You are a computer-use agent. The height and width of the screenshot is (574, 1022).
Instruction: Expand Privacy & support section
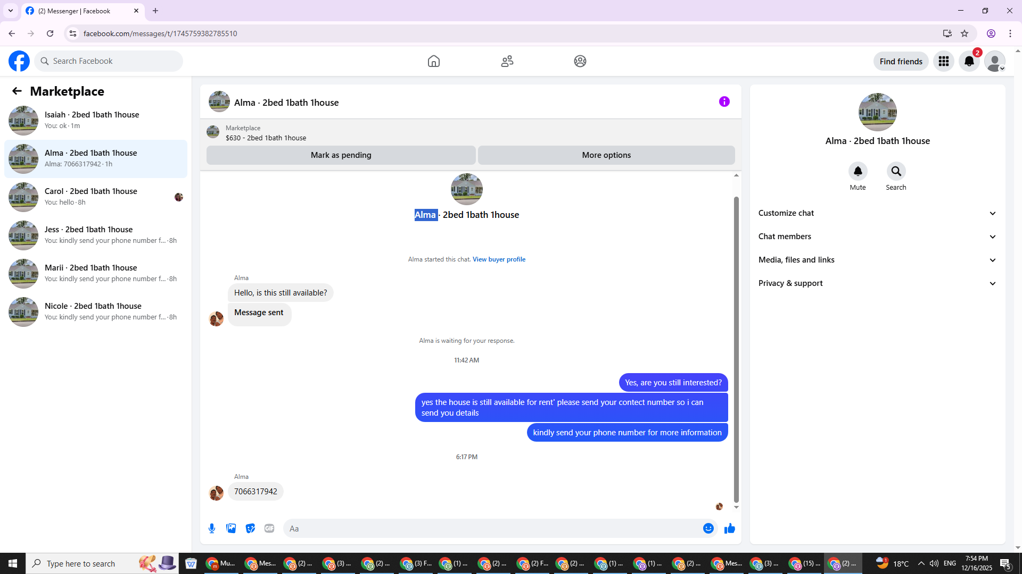[x=877, y=283]
